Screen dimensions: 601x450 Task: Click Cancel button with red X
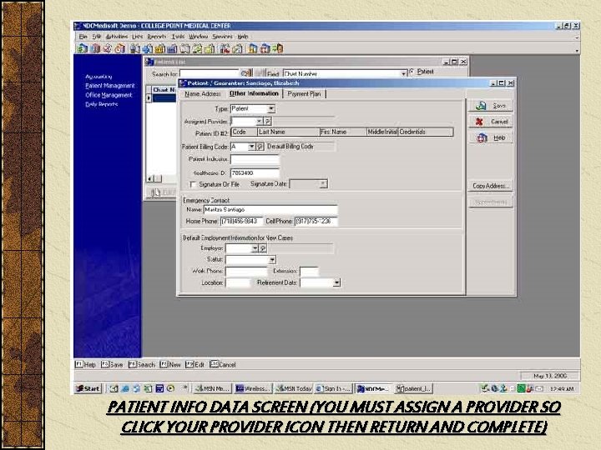(x=491, y=122)
